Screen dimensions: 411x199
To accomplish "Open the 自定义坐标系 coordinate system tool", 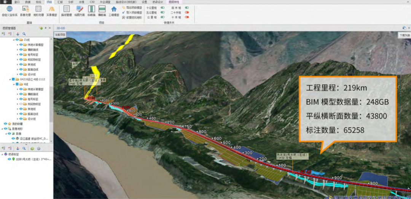I will [x=10, y=10].
